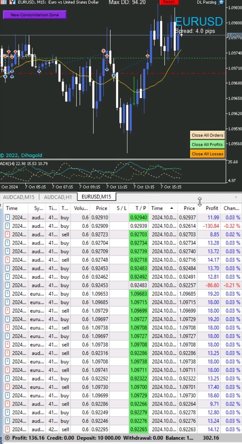242x444 pixels.
Task: Click the buy icon on row with price 0.92246
Action: tap(8, 421)
